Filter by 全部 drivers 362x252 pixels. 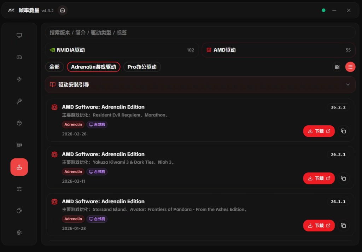click(54, 67)
